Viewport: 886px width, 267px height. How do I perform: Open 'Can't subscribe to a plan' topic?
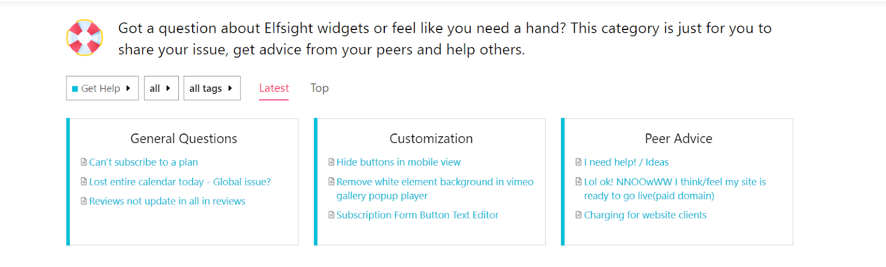pos(143,162)
